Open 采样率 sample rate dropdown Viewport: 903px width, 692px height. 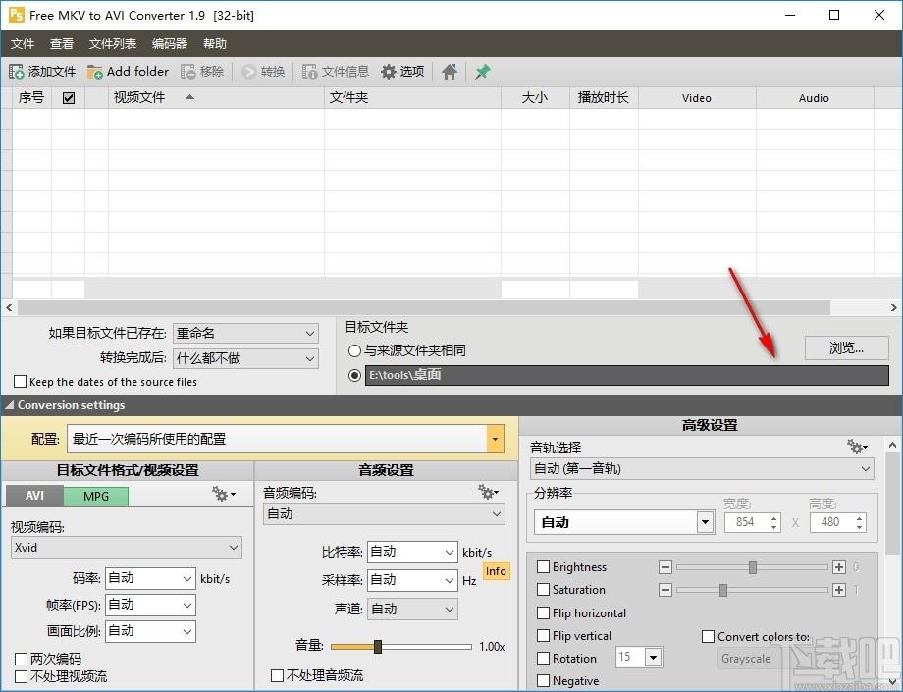tap(412, 580)
